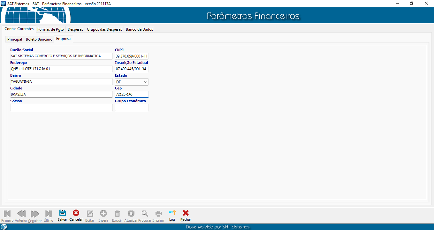Open the Despesas tab
434x230 pixels.
click(75, 29)
